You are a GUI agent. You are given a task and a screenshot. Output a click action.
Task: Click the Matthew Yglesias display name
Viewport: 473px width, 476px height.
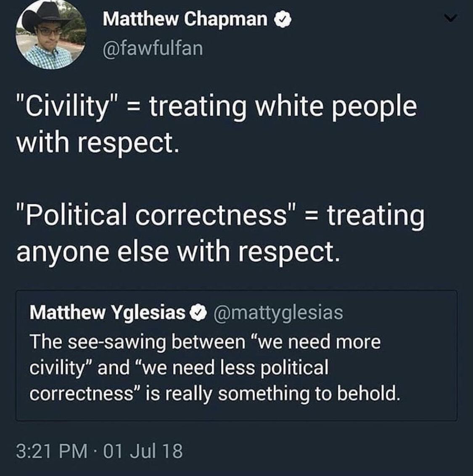pos(107,312)
